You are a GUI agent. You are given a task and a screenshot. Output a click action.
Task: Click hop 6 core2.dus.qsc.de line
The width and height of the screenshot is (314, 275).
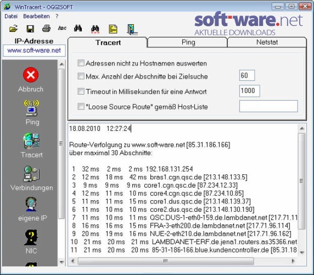pos(163,210)
